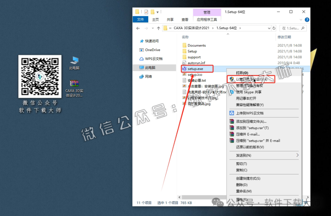This screenshot has width=331, height=216.
Task: Open the 文件 ribbon tab
Action: (x=140, y=19)
